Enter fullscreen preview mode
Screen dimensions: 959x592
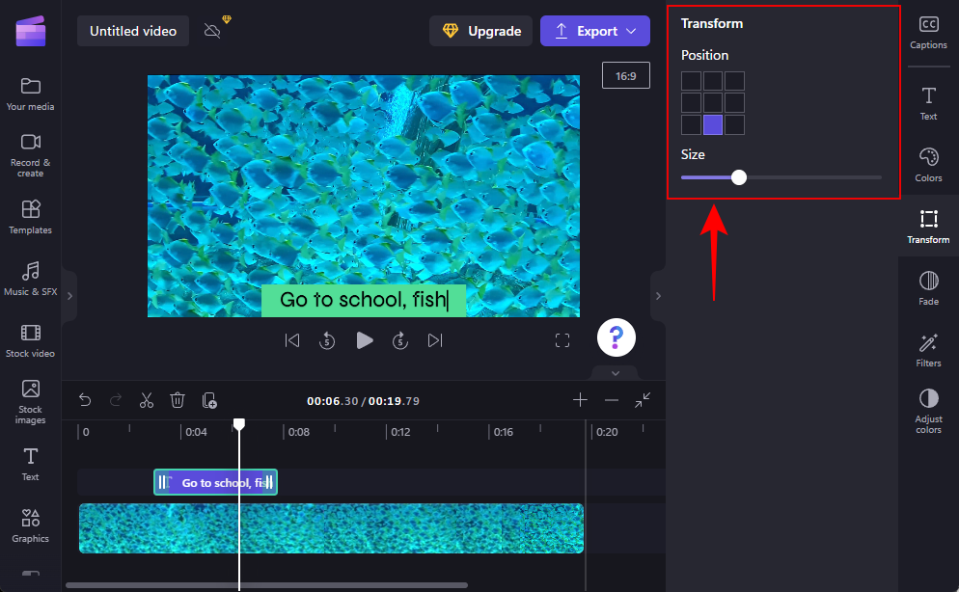click(562, 340)
